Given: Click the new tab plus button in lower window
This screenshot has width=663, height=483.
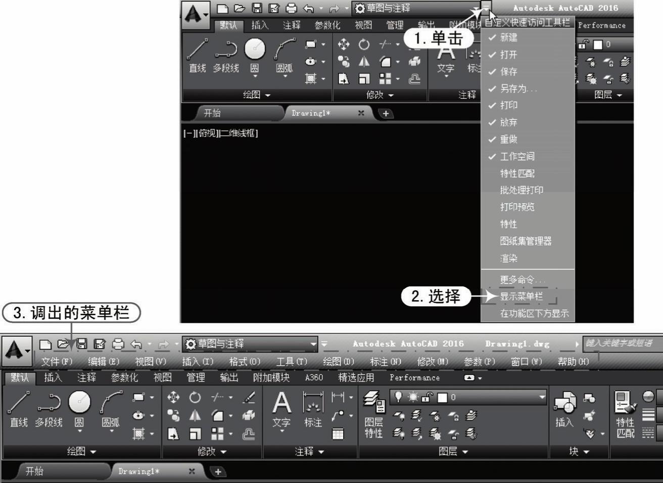Looking at the screenshot, I should 218,471.
